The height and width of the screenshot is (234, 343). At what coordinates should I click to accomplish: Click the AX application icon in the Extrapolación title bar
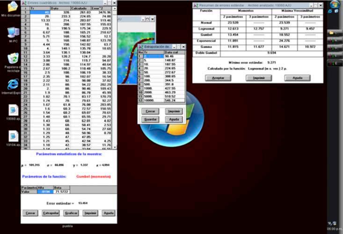pyautogui.click(x=141, y=47)
